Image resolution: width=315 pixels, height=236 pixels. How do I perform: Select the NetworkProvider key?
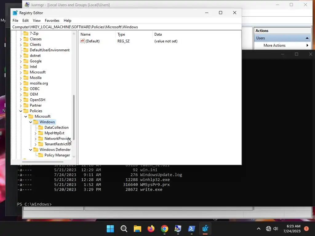[58, 139]
